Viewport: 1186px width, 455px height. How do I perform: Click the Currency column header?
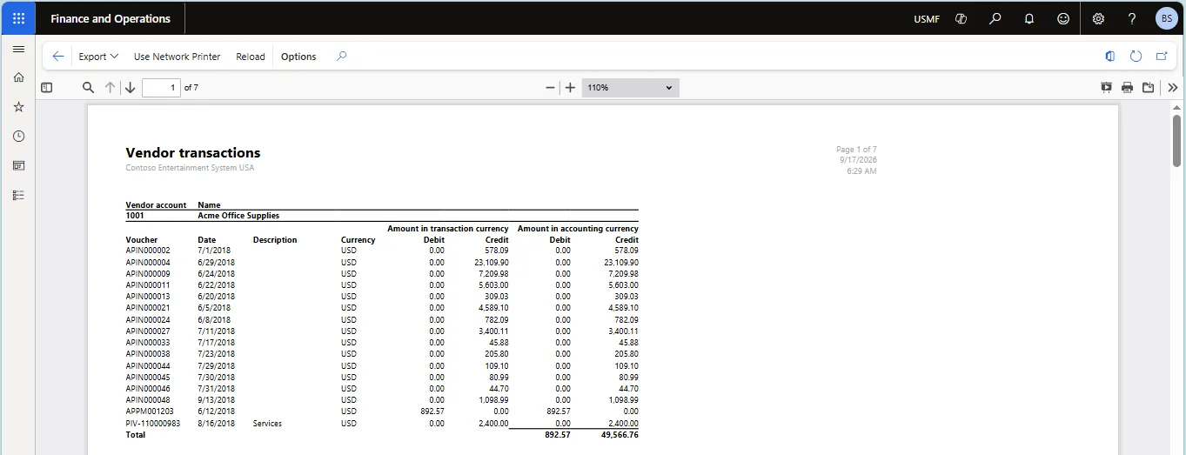coord(358,240)
